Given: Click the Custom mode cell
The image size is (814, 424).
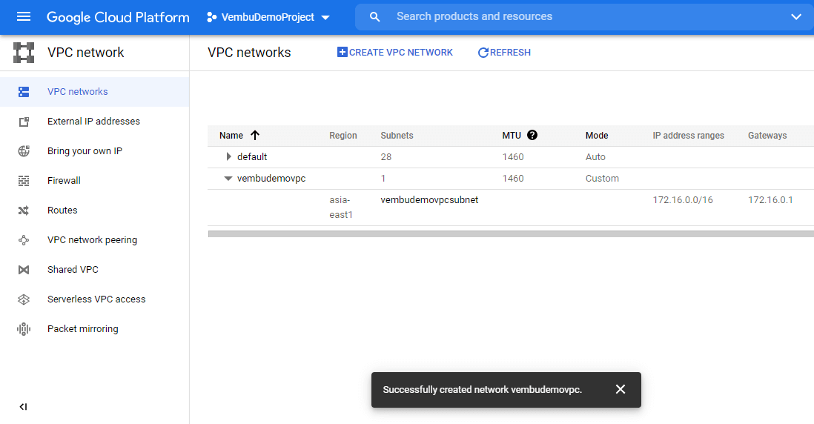Looking at the screenshot, I should pos(602,179).
